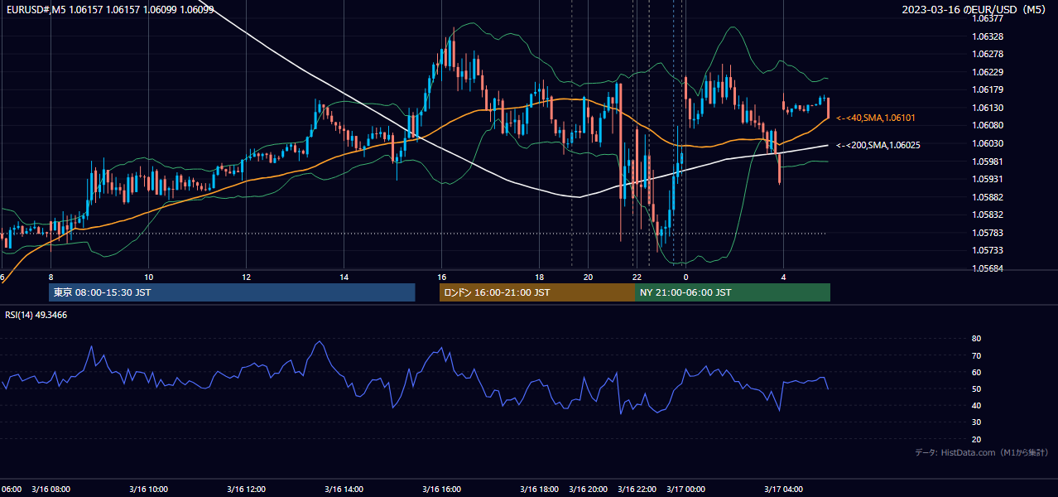
Task: Click the 1.06080 price axis label
Action: 988,126
